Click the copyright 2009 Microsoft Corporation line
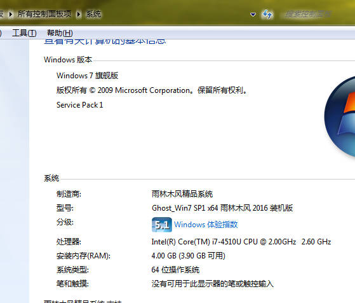Viewport: 355px width, 303px height. tap(152, 90)
